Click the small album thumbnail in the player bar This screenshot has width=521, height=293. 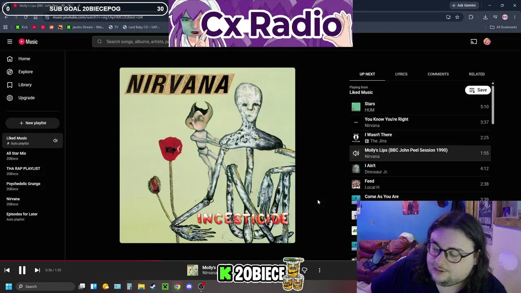point(193,270)
